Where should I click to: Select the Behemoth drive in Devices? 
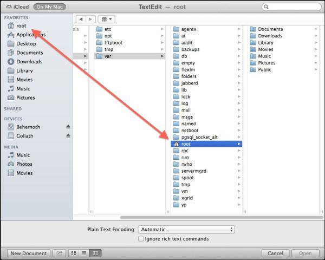click(x=24, y=127)
